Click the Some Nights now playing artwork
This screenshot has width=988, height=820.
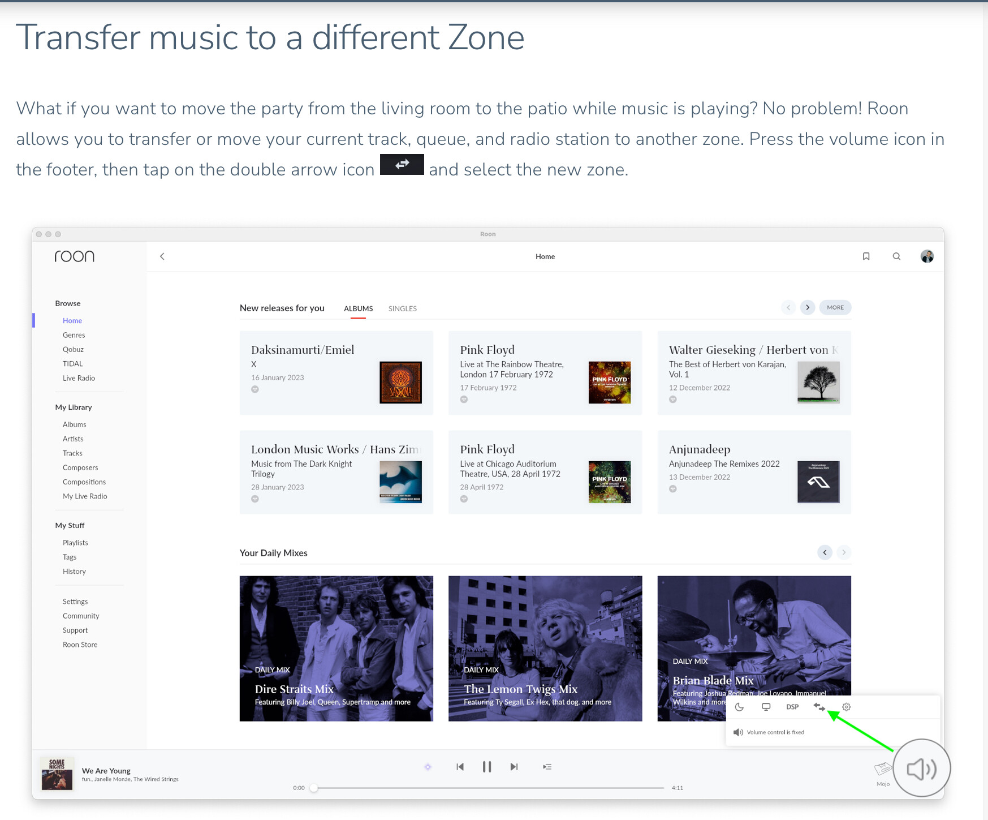pos(57,774)
